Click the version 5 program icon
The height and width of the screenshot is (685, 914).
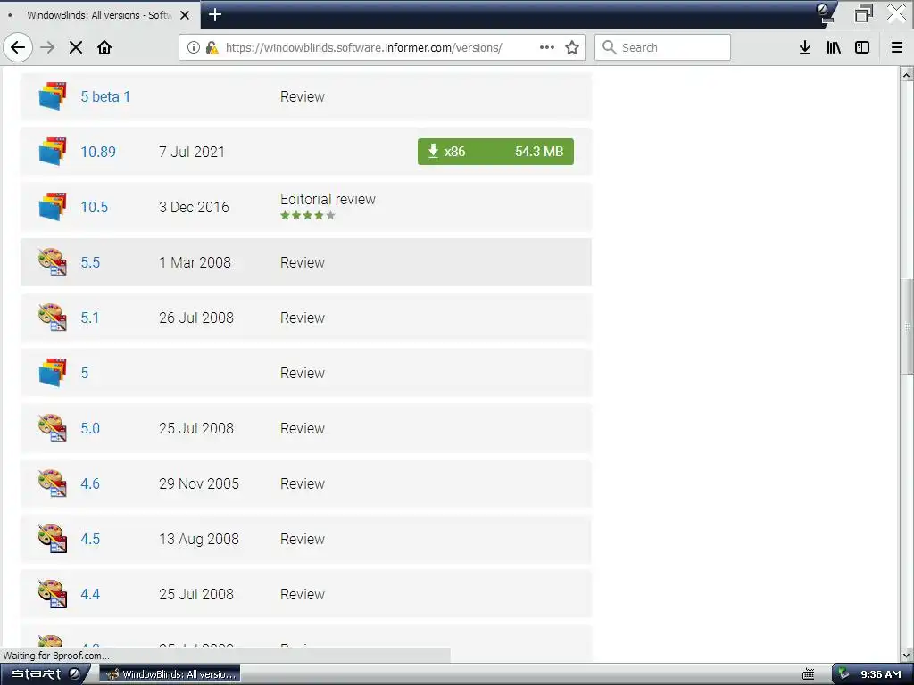click(53, 373)
